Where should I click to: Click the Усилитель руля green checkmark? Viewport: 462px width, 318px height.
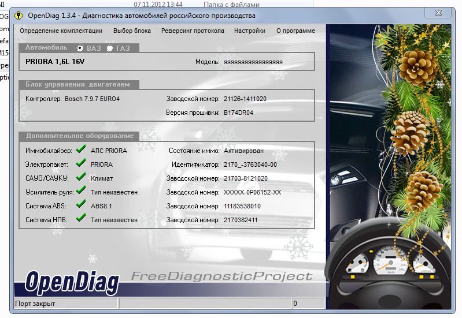81,190
